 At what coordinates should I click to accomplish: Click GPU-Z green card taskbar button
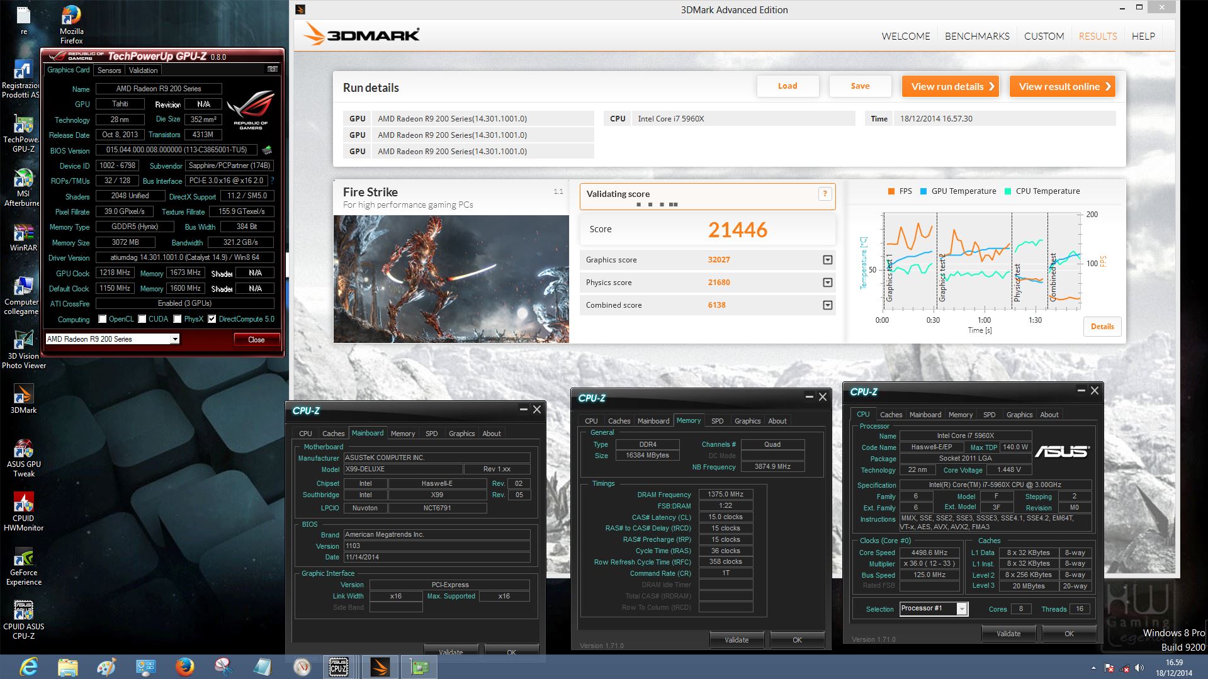click(419, 666)
